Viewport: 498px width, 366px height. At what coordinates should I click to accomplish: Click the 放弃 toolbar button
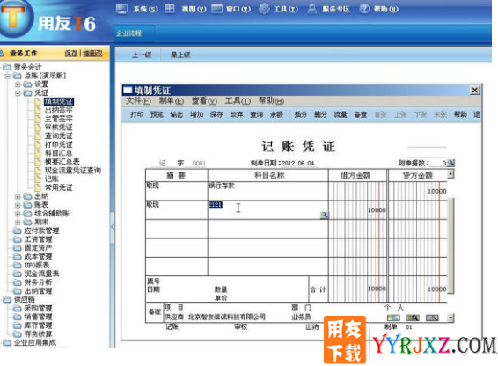pos(237,114)
